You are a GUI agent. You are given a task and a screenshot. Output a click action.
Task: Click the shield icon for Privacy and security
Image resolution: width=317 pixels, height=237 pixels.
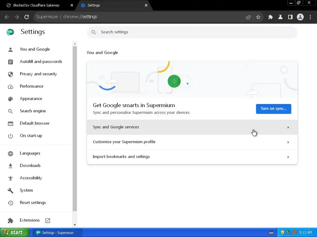11,74
